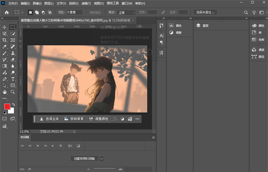Open the 文件(F) menu
This screenshot has height=172, width=268.
[x=13, y=4]
